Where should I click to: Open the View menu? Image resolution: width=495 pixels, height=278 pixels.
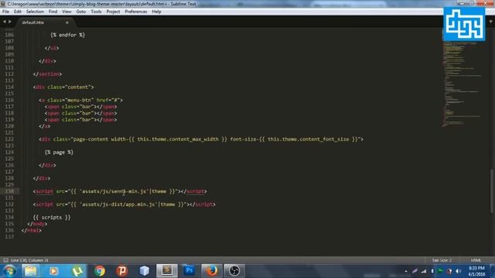coord(67,12)
